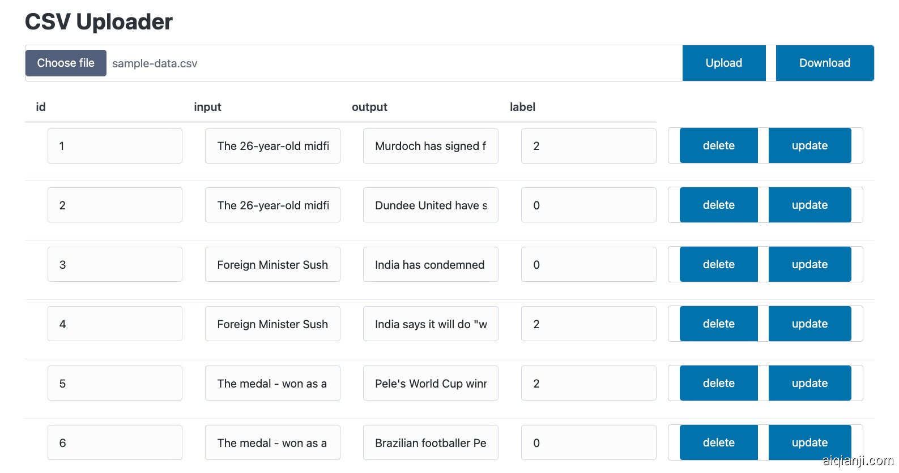Update row with id 1
The image size is (899, 473).
[809, 145]
